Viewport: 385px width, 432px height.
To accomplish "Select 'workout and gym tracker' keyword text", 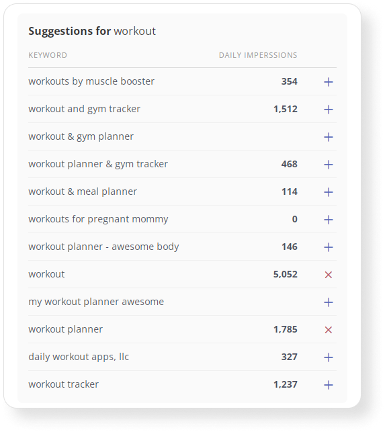I will click(x=85, y=109).
